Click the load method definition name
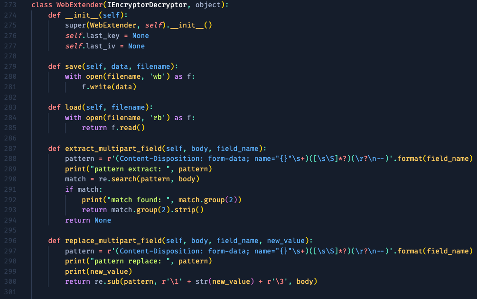Image resolution: width=477 pixels, height=299 pixels. click(x=73, y=107)
